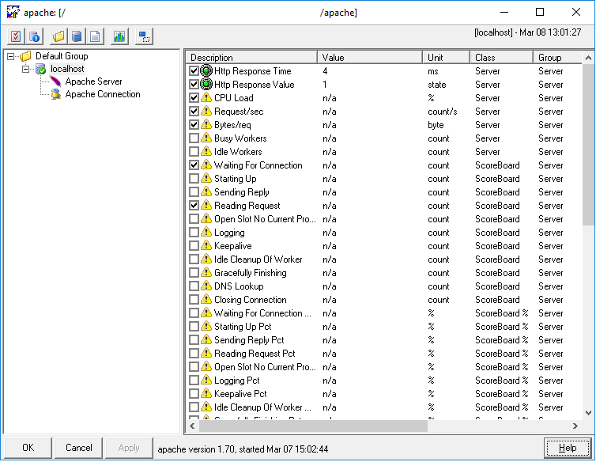This screenshot has height=462, width=596.
Task: Sort by the Value column header
Action: coord(370,58)
